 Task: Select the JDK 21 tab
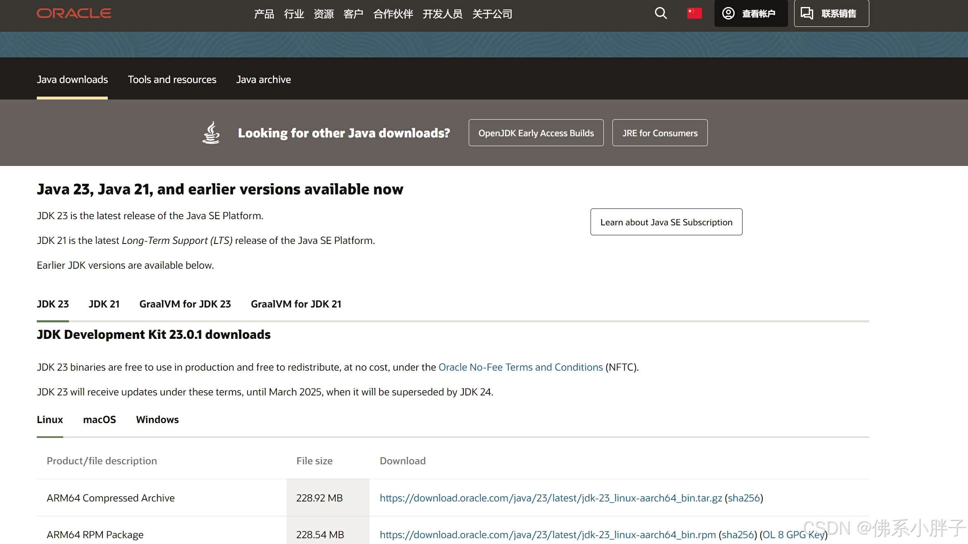point(104,304)
